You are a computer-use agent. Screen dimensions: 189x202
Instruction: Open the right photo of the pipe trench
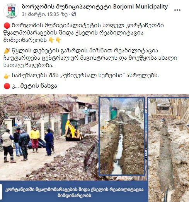pyautogui.click(x=168, y=149)
